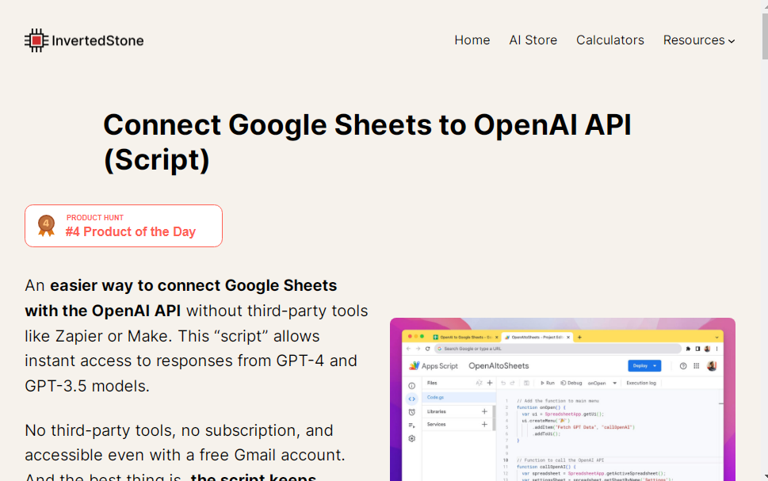
Task: Open the Resources dropdown in the navigation
Action: pyautogui.click(x=698, y=40)
